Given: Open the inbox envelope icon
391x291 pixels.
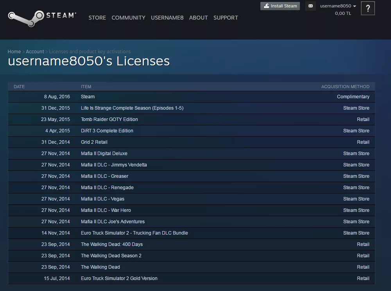Looking at the screenshot, I should click(x=310, y=6).
